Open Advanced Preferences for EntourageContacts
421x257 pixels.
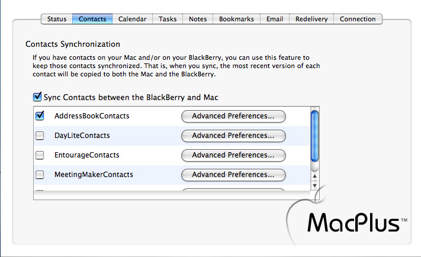point(233,155)
